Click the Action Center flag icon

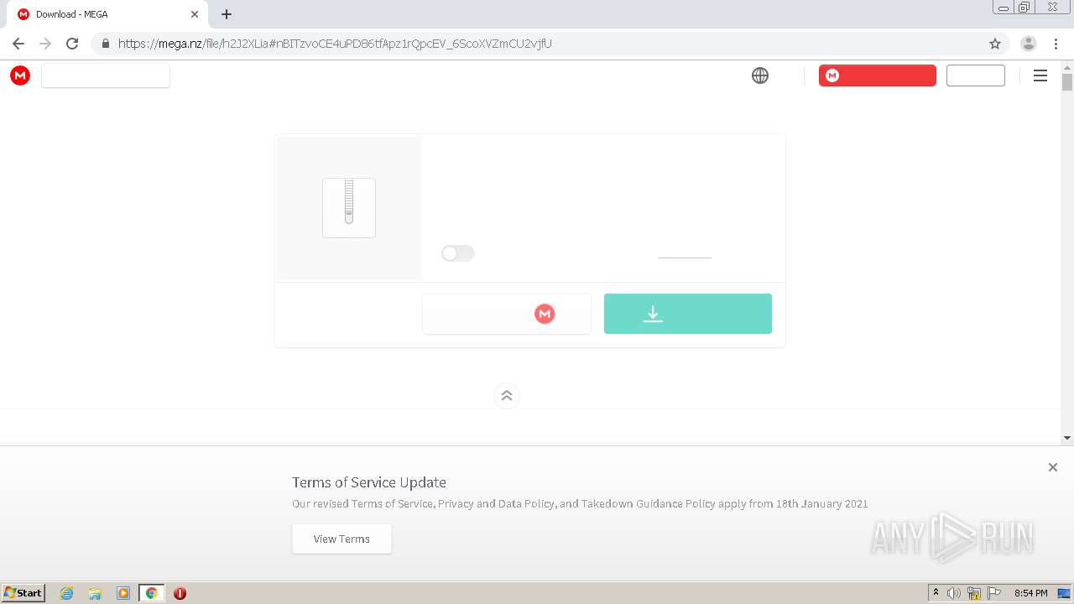click(994, 593)
